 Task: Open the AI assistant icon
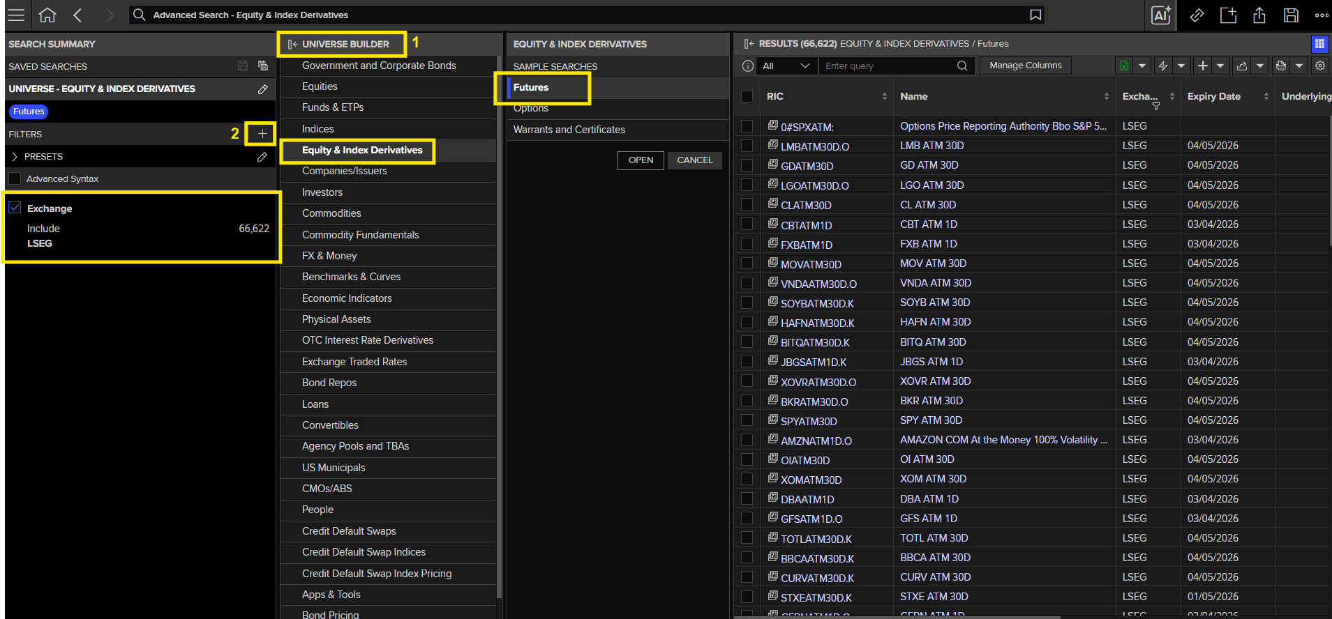(x=1161, y=15)
